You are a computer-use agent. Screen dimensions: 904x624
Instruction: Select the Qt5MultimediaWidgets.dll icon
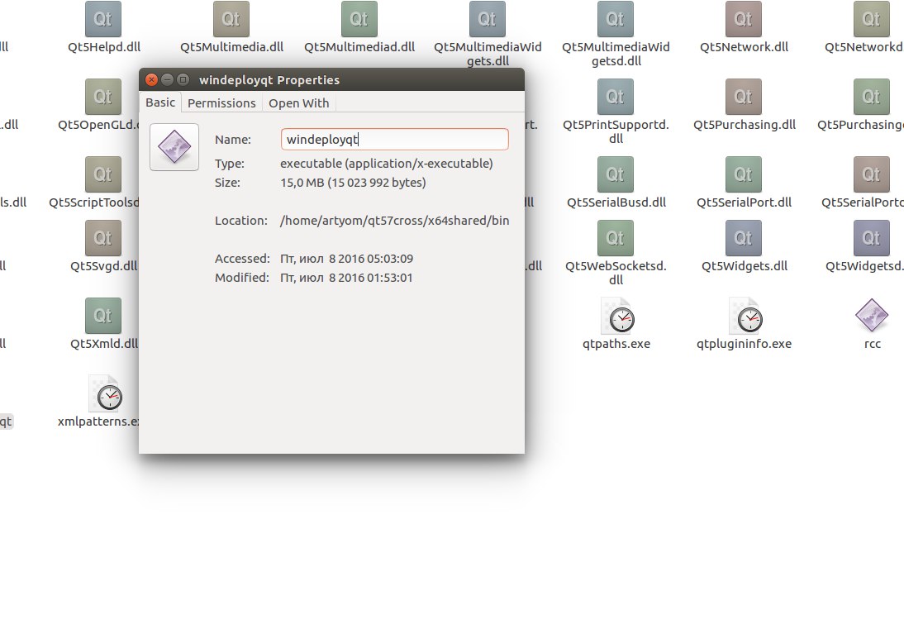point(488,19)
